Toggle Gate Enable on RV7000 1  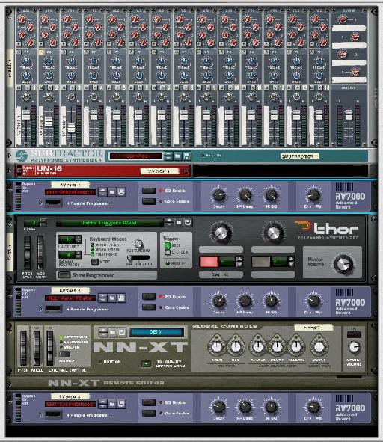click(149, 201)
